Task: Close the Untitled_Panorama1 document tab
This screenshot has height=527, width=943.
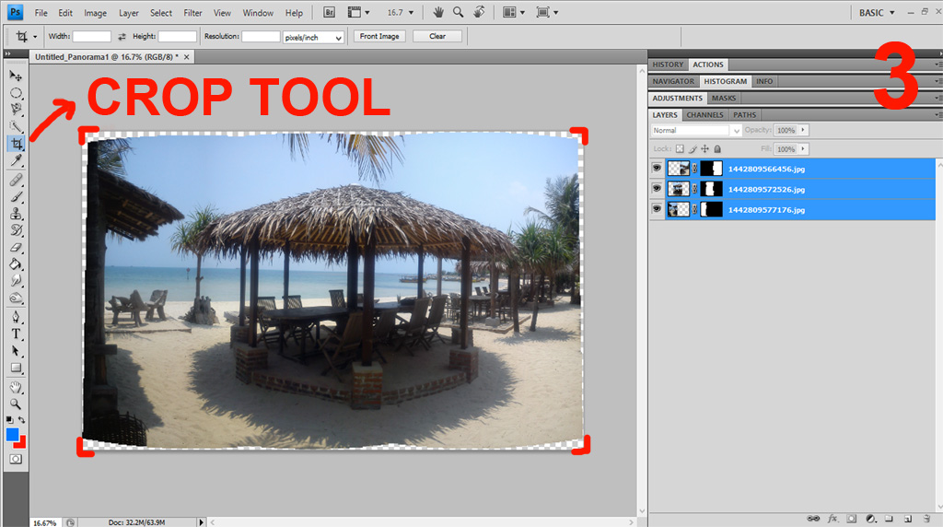Action: point(186,57)
